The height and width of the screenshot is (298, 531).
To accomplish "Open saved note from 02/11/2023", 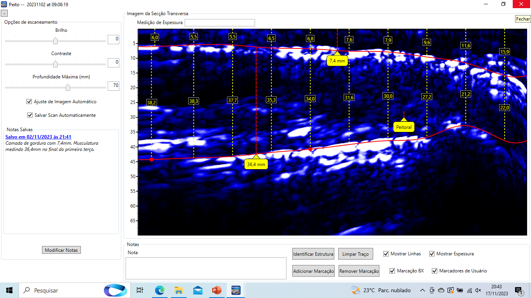I will [38, 137].
